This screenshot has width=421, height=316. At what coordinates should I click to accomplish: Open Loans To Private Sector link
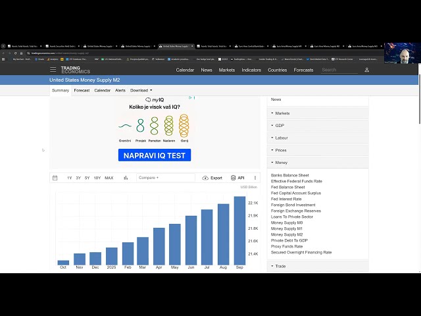click(x=292, y=217)
